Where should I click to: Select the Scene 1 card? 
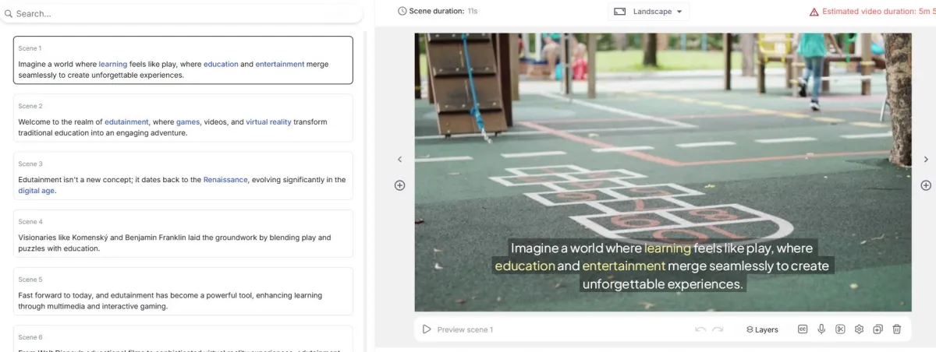click(183, 60)
